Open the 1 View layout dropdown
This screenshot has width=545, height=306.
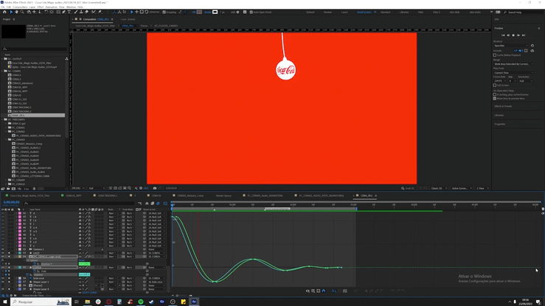(482, 188)
